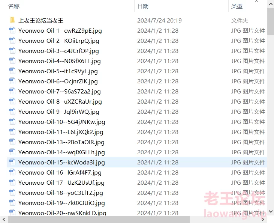Open the 上老王论坛当老王 folder icon
Image resolution: width=274 pixels, height=223 pixels.
pos(12,20)
